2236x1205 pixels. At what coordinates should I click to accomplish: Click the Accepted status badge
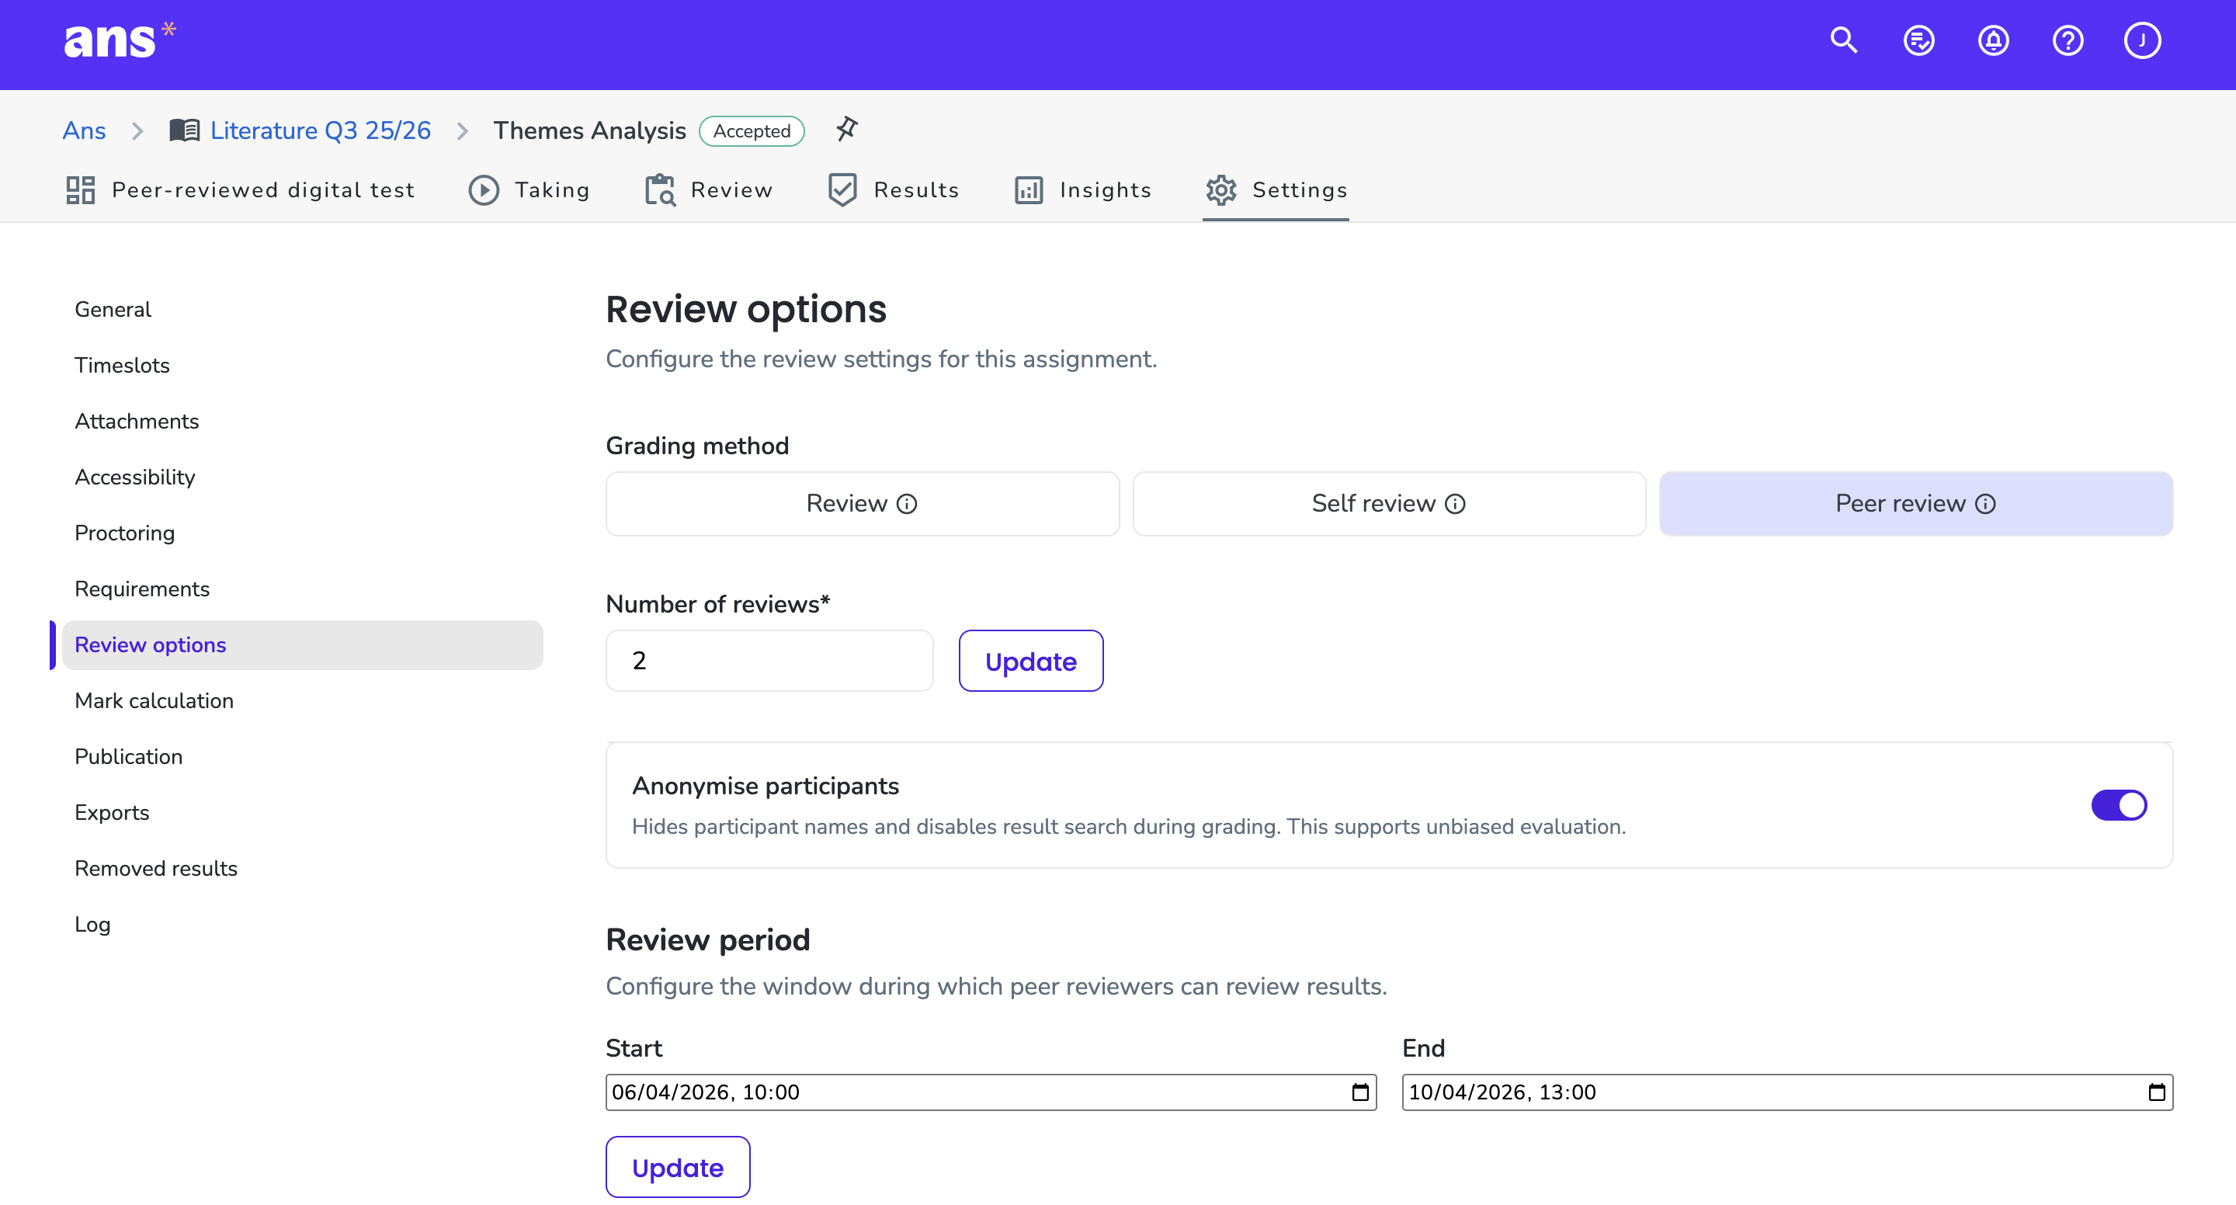click(x=752, y=131)
